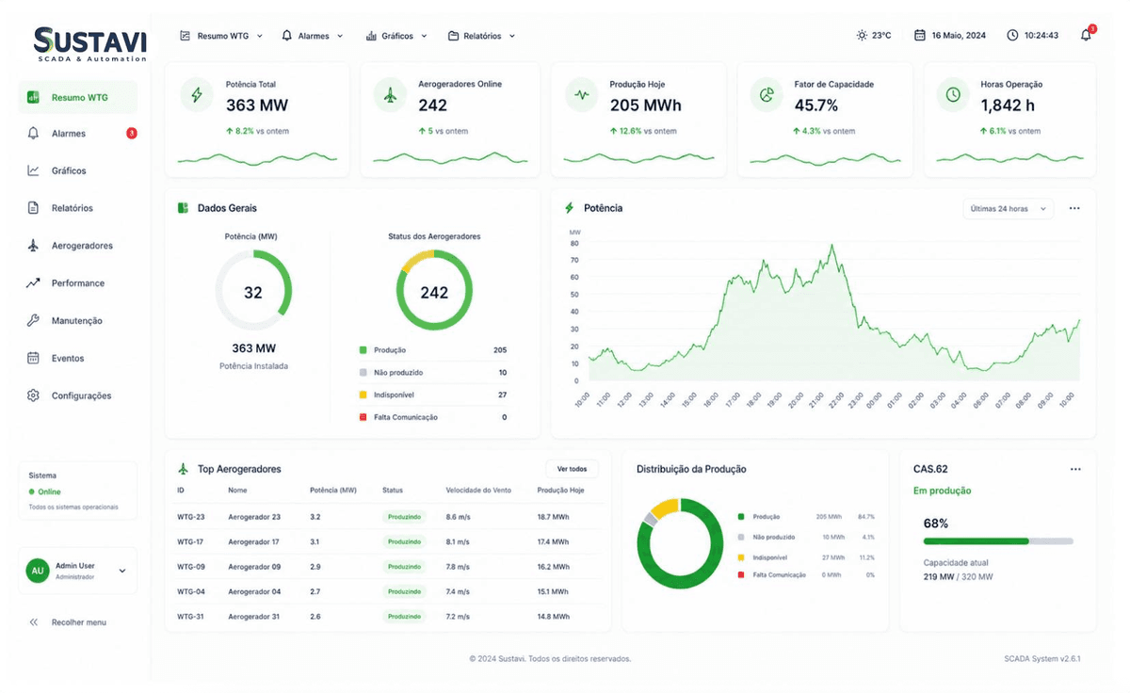Click the Manutenção wrench icon in sidebar

[33, 321]
